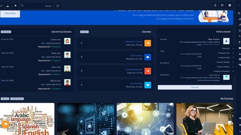Screen dimensions: 241x135
Task: Open the clipboard icon in top bar
Action: click(215, 5)
